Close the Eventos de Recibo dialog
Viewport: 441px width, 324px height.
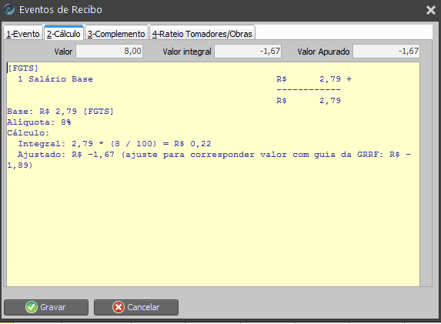click(x=430, y=10)
